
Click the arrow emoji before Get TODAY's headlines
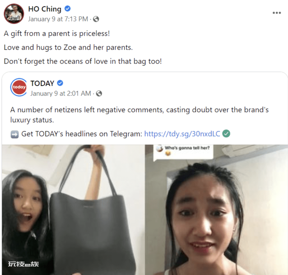pyautogui.click(x=14, y=134)
